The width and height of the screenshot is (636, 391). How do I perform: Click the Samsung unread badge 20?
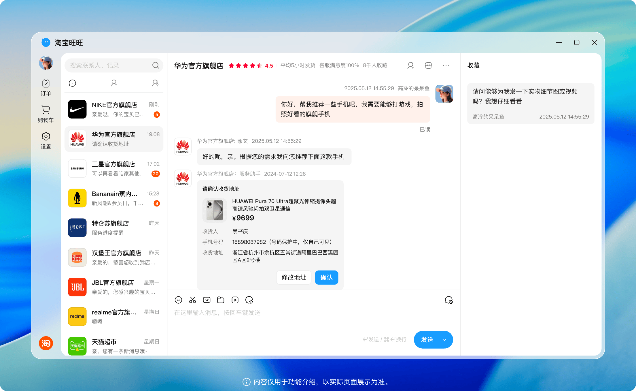pos(156,174)
